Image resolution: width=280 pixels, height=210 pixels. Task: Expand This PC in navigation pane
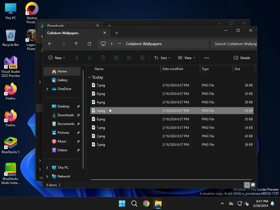(47, 168)
